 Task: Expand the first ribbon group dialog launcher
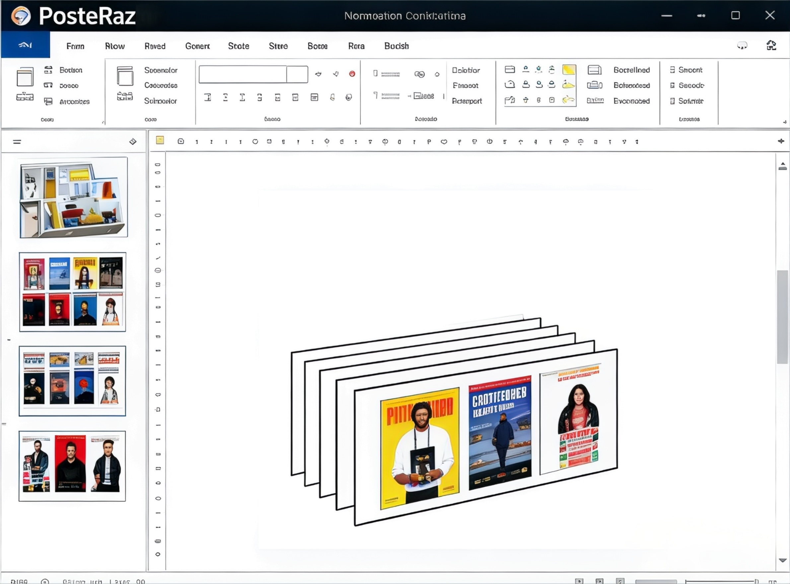(x=103, y=122)
